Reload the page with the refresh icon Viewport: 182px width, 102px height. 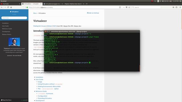tap(8, 7)
